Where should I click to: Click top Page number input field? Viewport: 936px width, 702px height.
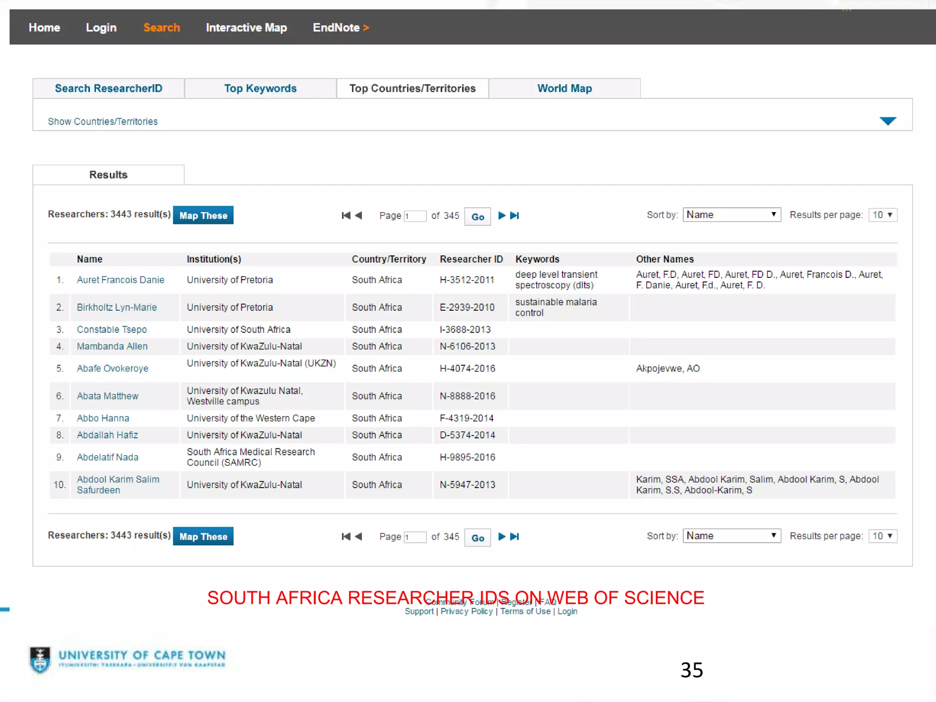[415, 216]
